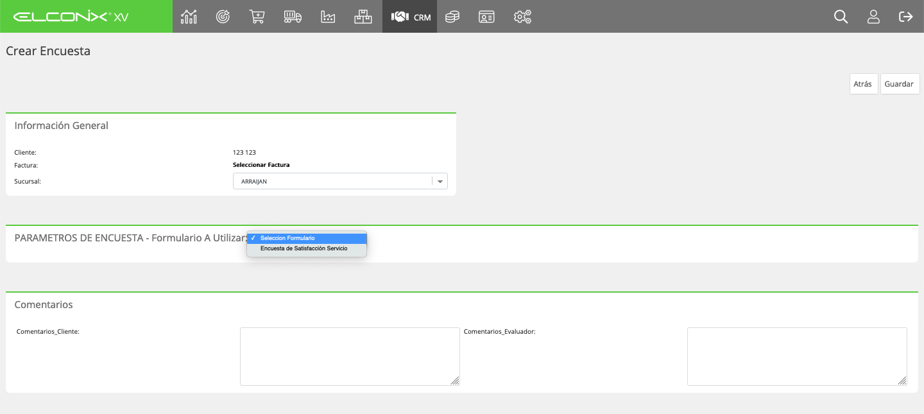Open the user profile icon
Viewport: 924px width, 414px height.
pyautogui.click(x=873, y=17)
